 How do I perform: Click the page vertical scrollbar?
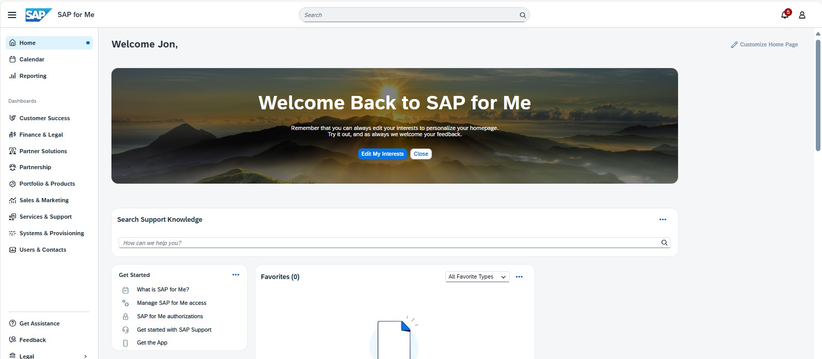pyautogui.click(x=818, y=93)
